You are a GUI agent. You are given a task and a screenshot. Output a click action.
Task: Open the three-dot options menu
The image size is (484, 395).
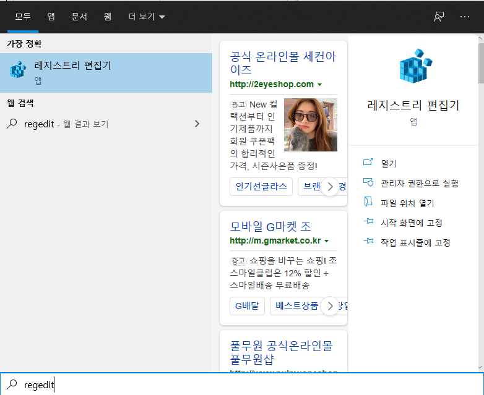(x=465, y=17)
